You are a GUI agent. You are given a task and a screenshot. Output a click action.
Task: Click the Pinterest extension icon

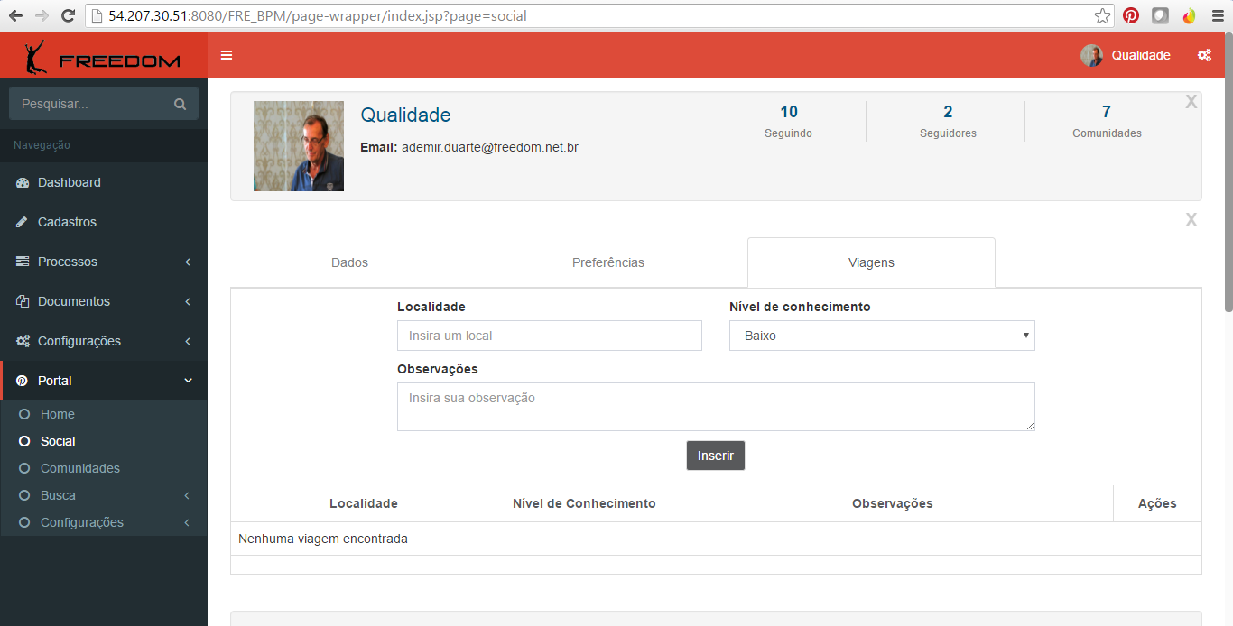click(1131, 15)
